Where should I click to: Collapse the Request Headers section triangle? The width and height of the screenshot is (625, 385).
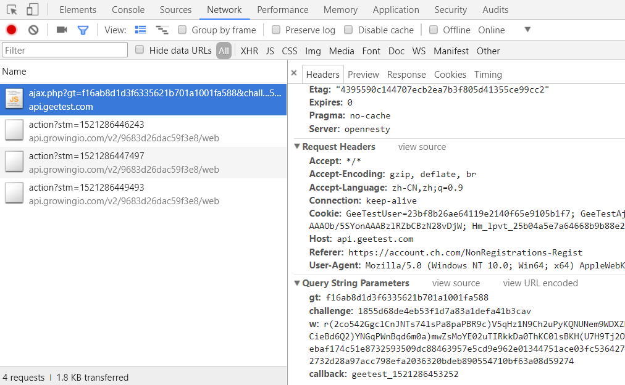point(297,146)
